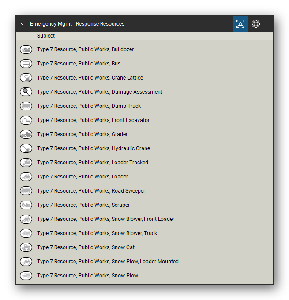Click the Bus resource icon
This screenshot has height=300, width=289.
pos(26,64)
